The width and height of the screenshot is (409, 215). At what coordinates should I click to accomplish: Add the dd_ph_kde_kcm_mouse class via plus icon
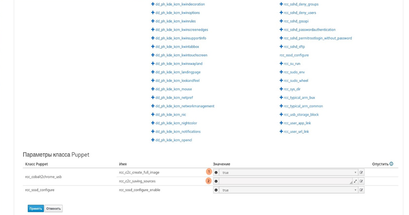tap(153, 89)
